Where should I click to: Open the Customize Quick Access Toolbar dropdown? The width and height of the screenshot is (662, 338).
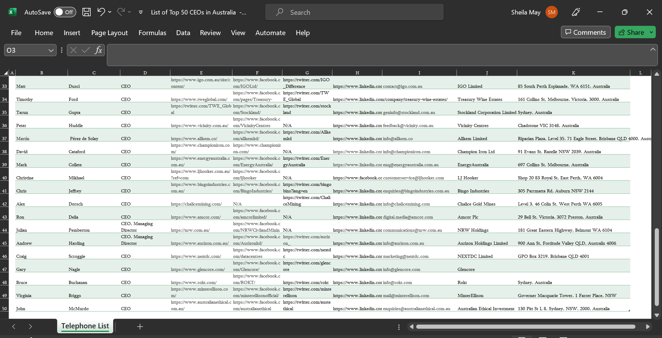(141, 12)
